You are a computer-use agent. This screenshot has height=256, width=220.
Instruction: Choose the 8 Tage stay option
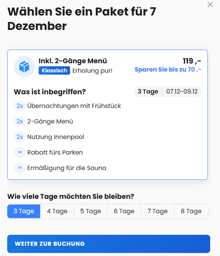(x=191, y=211)
